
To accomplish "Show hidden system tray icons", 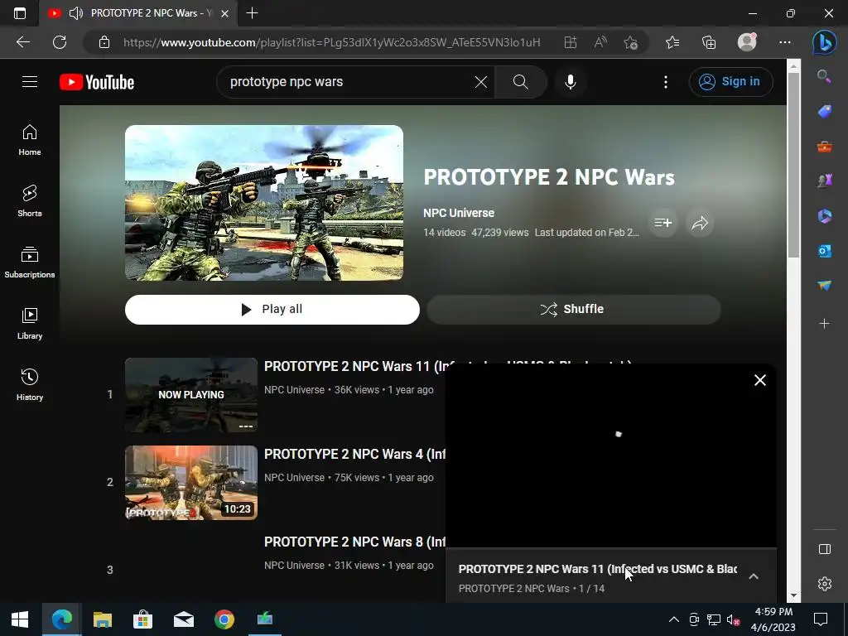I will [674, 619].
